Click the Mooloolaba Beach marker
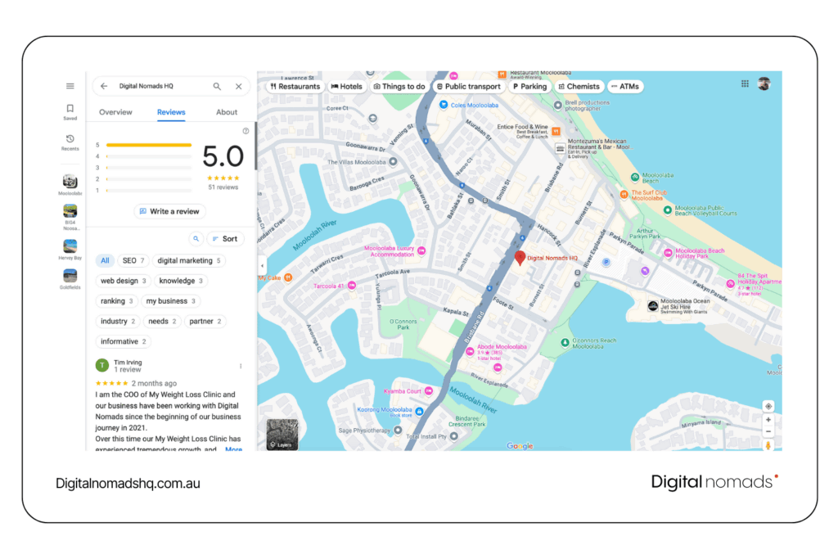Viewport: 838px width, 559px height. 635,177
